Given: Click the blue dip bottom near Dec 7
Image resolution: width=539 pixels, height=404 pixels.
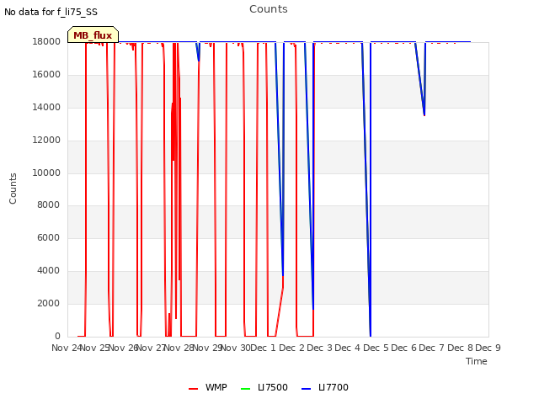Looking at the screenshot, I should pos(424,115).
